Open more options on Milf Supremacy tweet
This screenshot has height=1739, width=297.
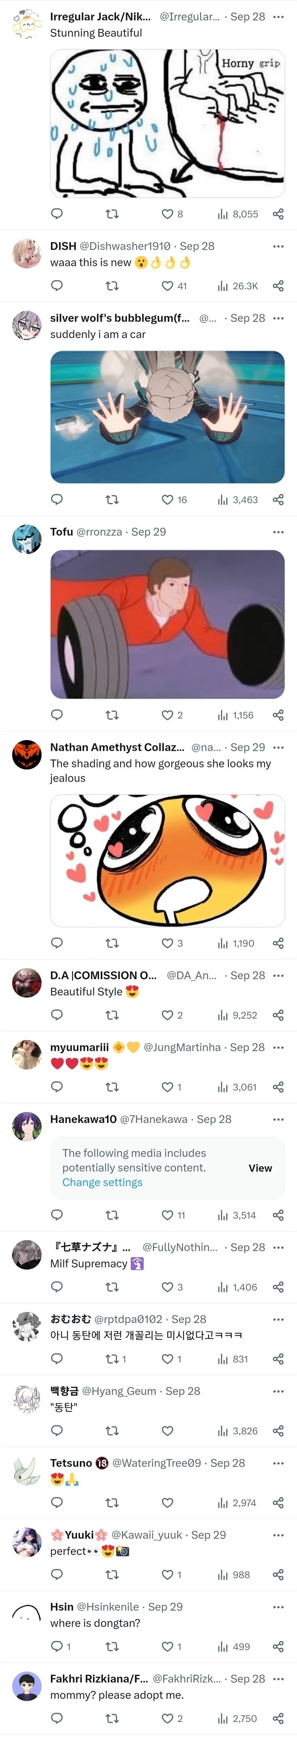278,1247
